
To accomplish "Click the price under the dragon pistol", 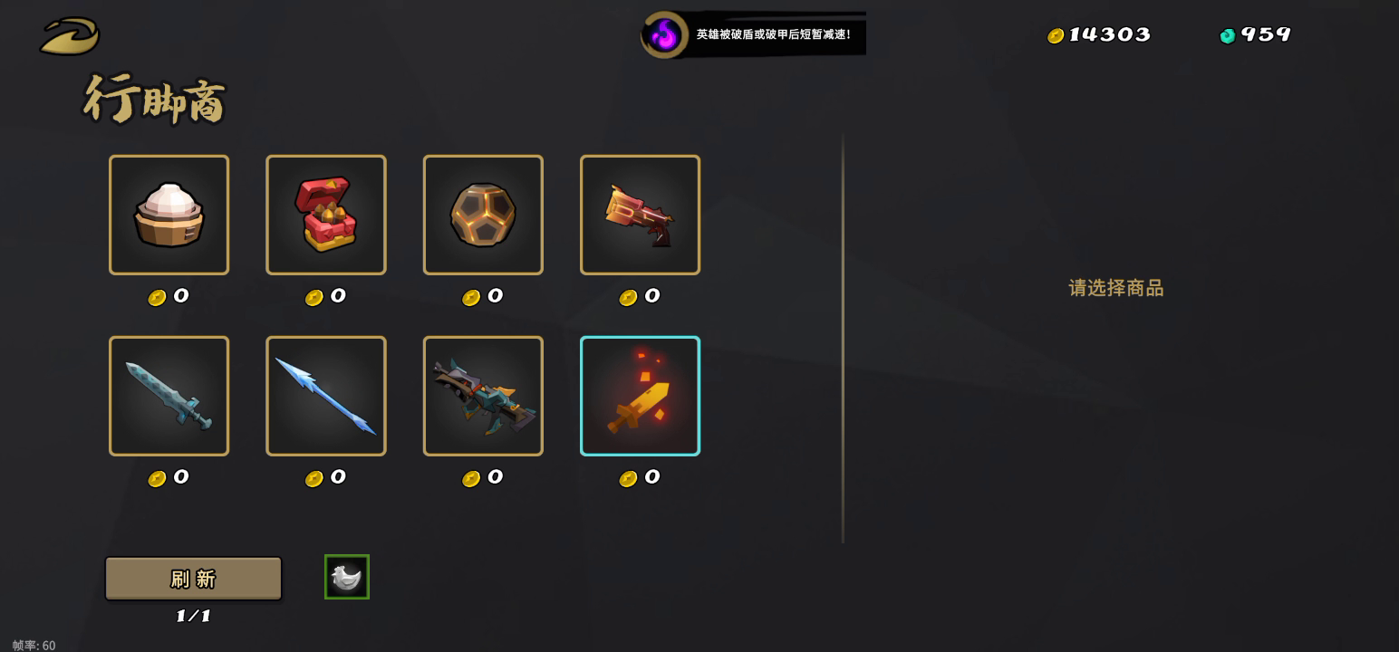I will tap(640, 297).
